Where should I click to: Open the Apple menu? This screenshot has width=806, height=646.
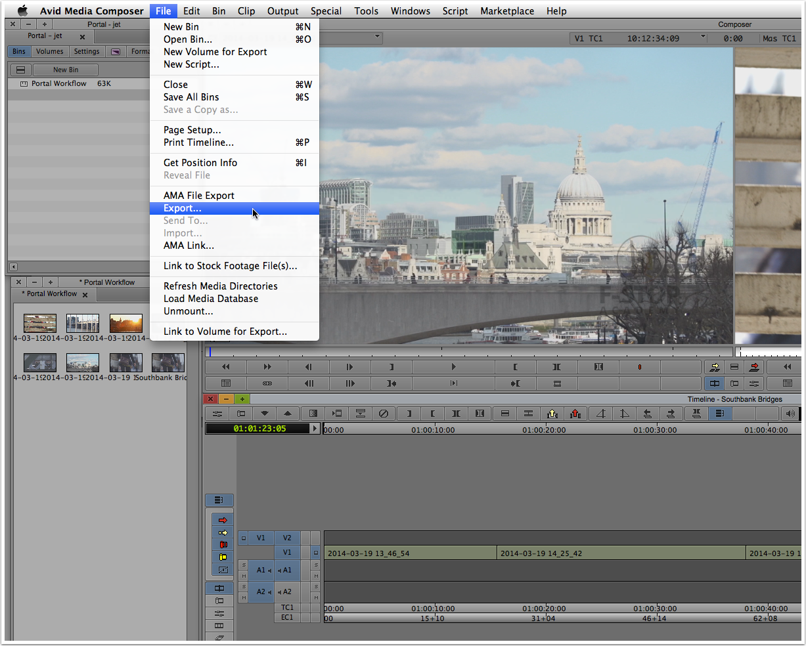pos(22,11)
